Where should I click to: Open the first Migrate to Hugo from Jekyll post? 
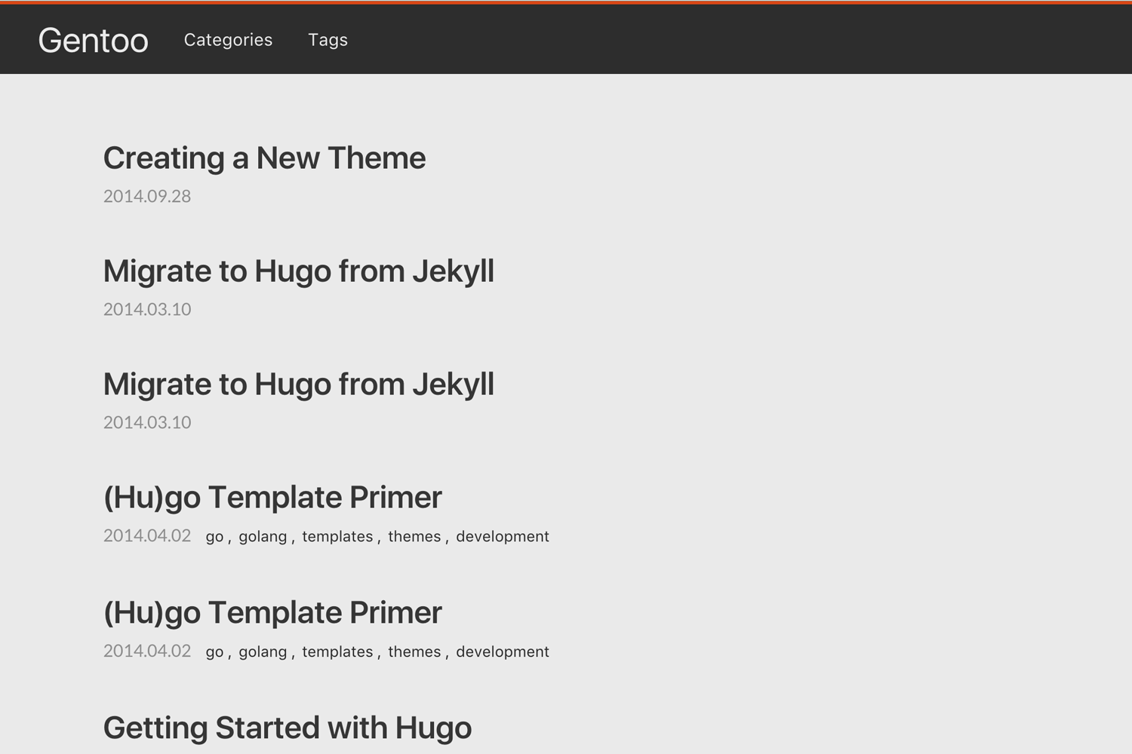click(298, 271)
